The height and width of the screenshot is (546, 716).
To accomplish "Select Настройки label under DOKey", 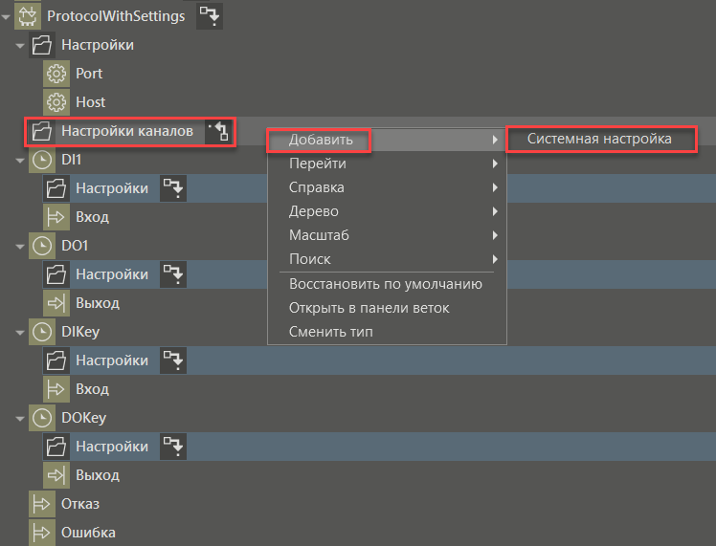I will [112, 447].
